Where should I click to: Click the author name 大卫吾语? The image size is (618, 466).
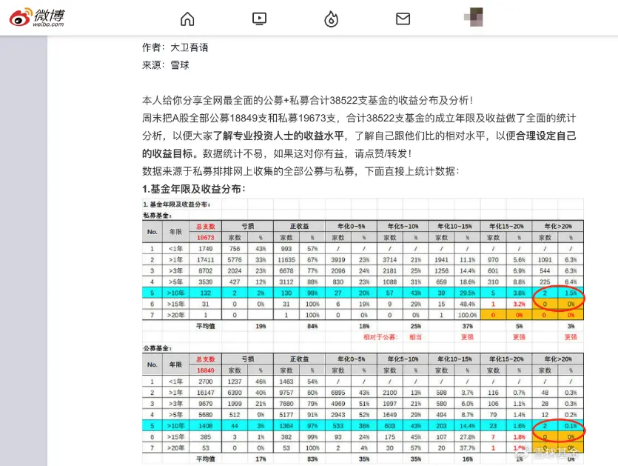coord(189,47)
